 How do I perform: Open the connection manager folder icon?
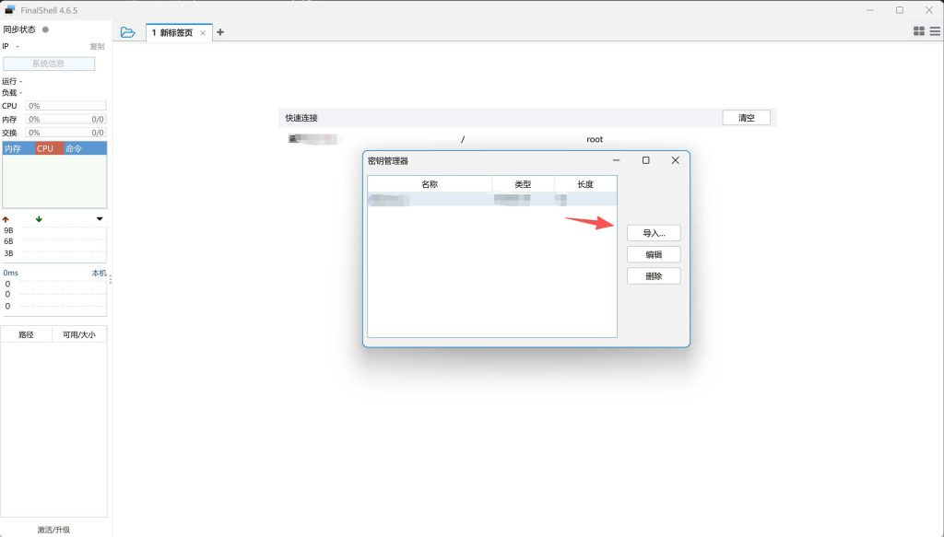point(127,32)
